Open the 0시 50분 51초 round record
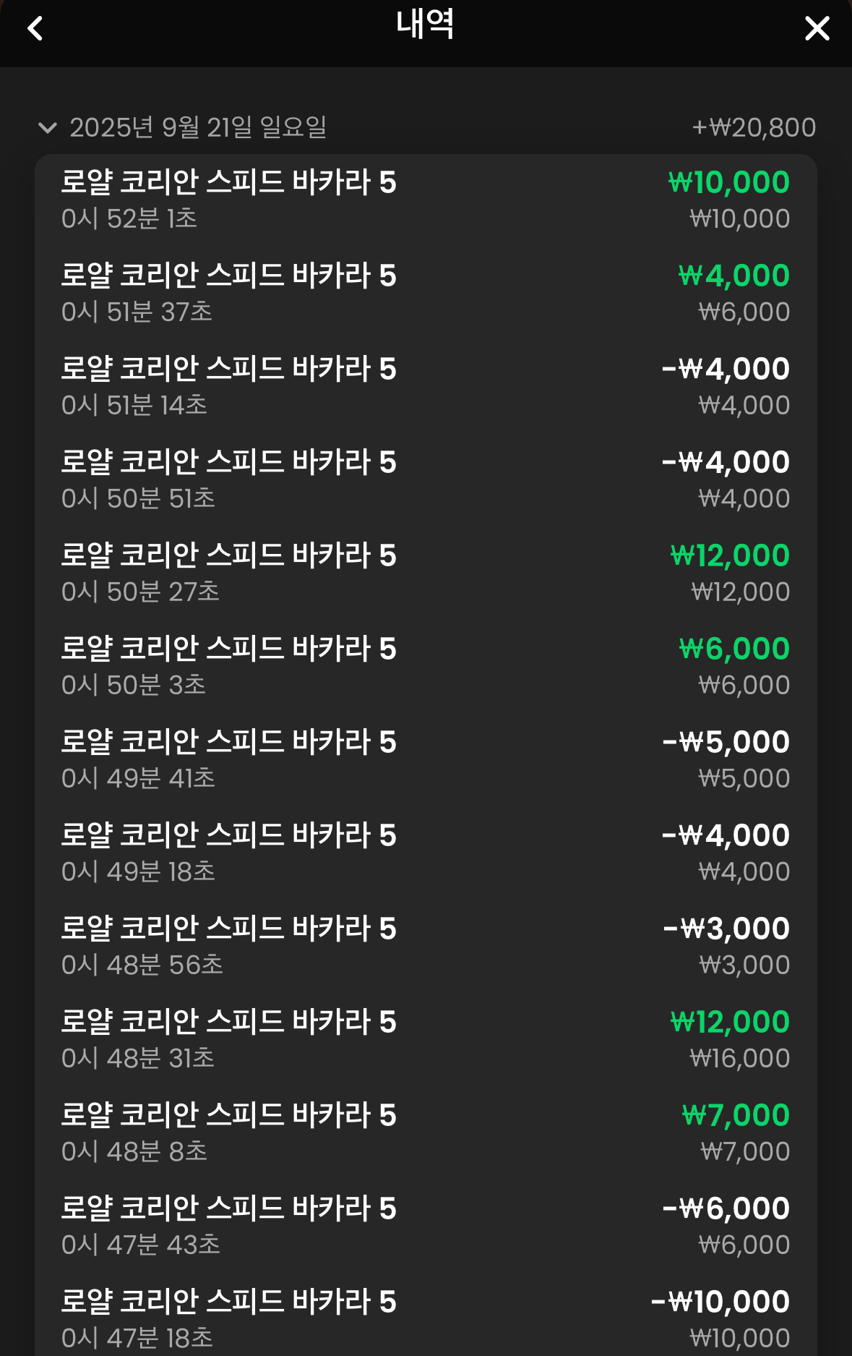The height and width of the screenshot is (1356, 852). click(x=426, y=479)
